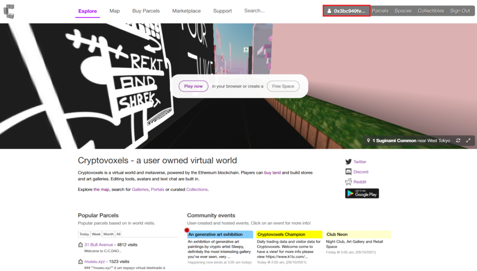This screenshot has width=477, height=271.
Task: Click the location pin icon by Suginami Common
Action: click(x=368, y=140)
